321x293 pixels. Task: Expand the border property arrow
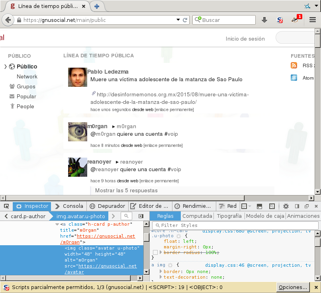click(x=161, y=272)
